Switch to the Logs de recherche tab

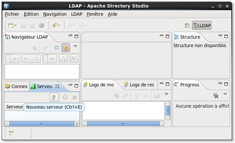(x=139, y=85)
